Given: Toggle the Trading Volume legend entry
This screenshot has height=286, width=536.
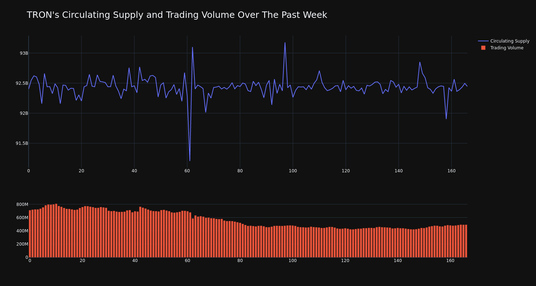Looking at the screenshot, I should pos(501,48).
